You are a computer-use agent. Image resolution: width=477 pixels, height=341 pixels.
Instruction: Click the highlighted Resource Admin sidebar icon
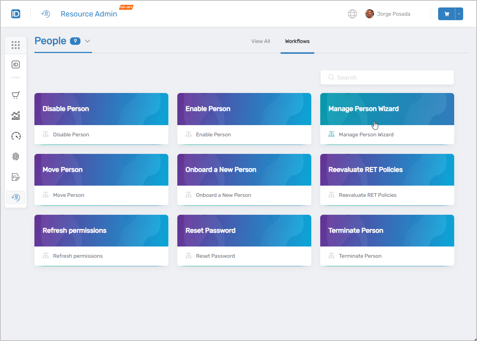point(15,197)
